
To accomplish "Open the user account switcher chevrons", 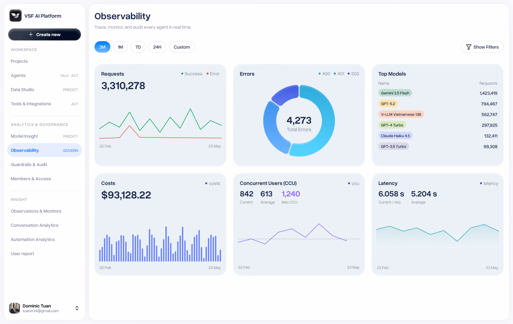I will (77, 308).
